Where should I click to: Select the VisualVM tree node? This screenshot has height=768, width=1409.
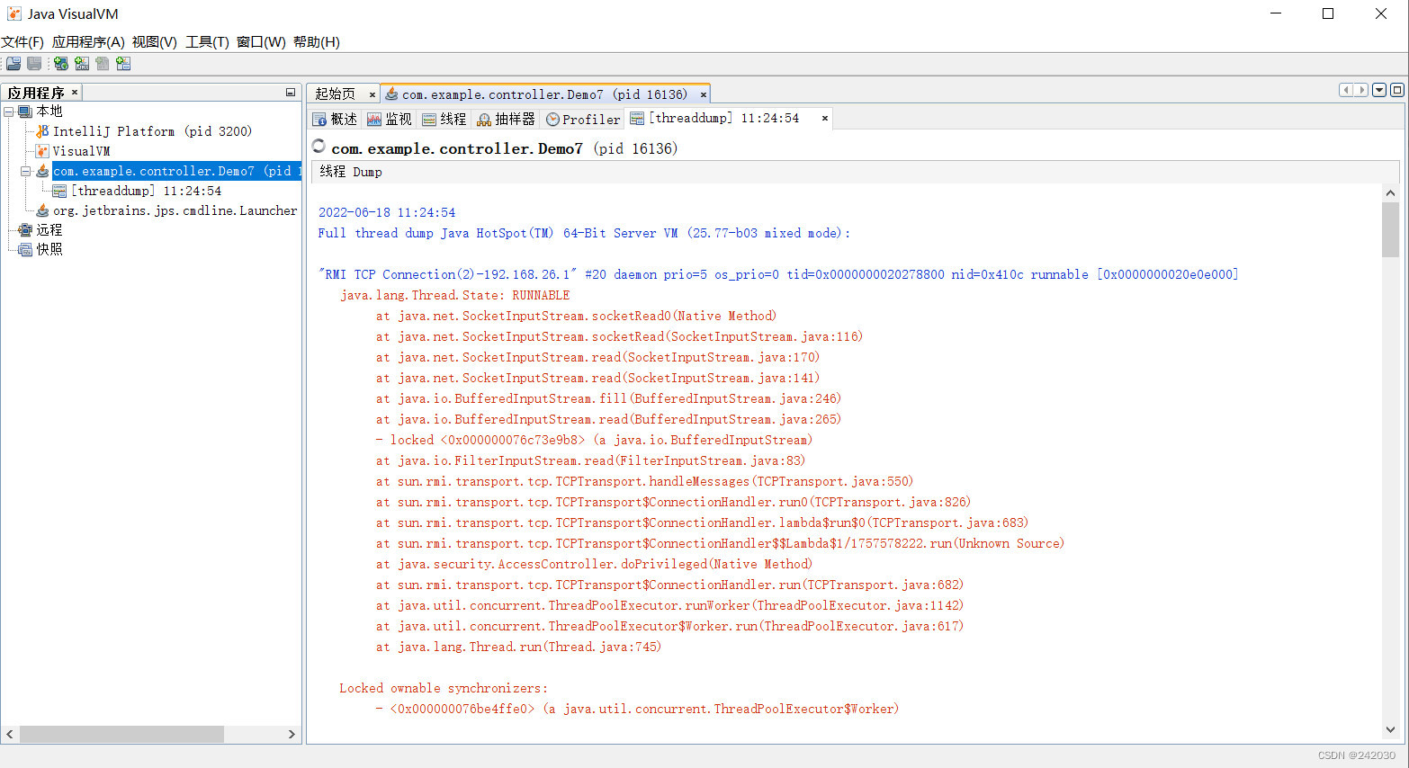click(81, 151)
